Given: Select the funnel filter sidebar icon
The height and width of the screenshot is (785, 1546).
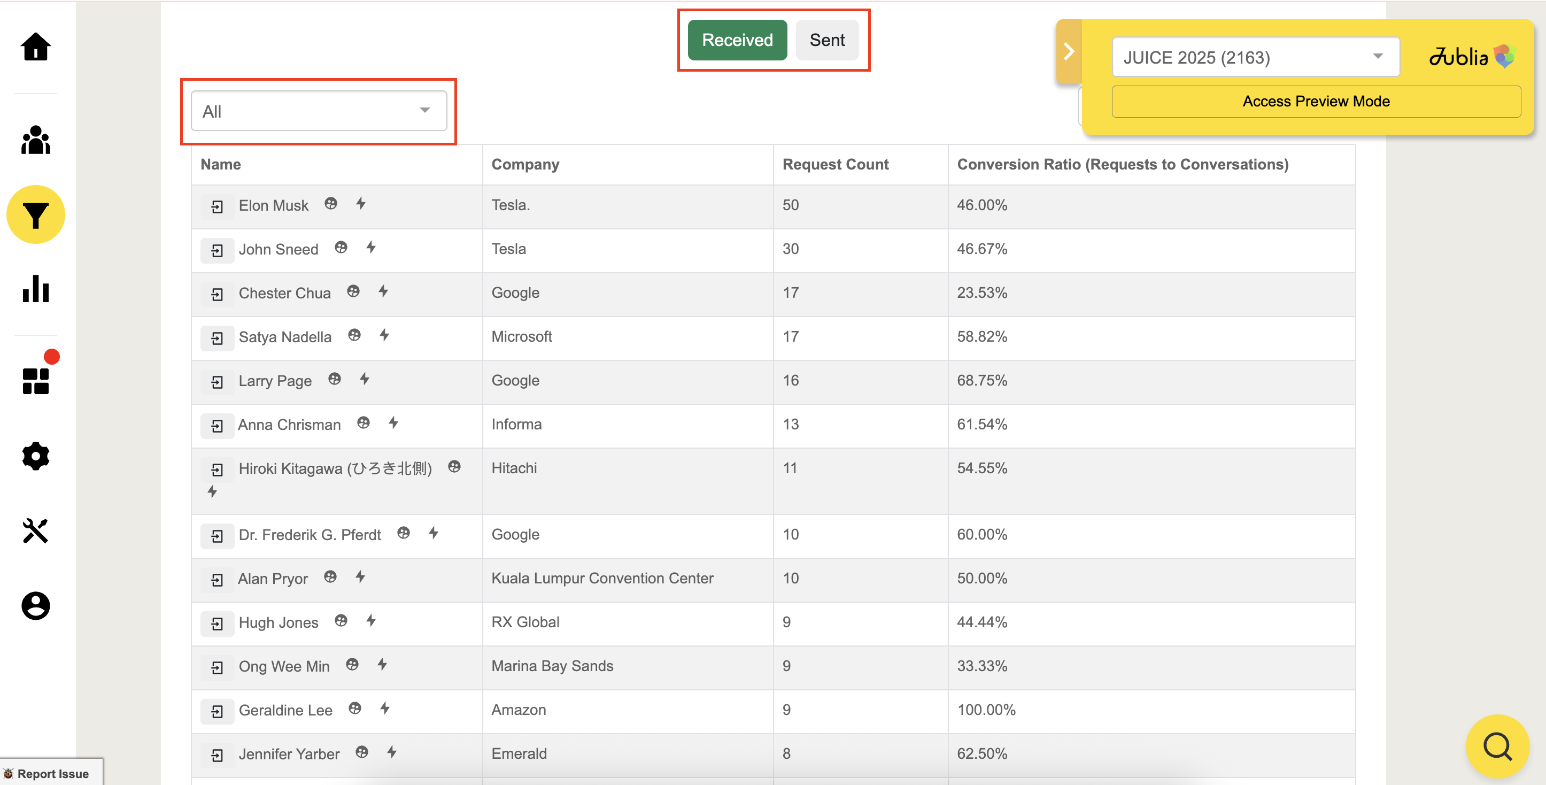Looking at the screenshot, I should (35, 215).
